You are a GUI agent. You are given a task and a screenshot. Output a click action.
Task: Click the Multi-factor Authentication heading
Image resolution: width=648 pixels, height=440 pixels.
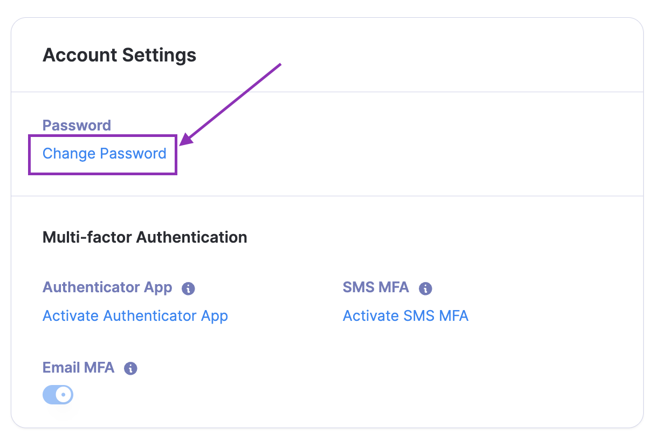[x=144, y=237]
